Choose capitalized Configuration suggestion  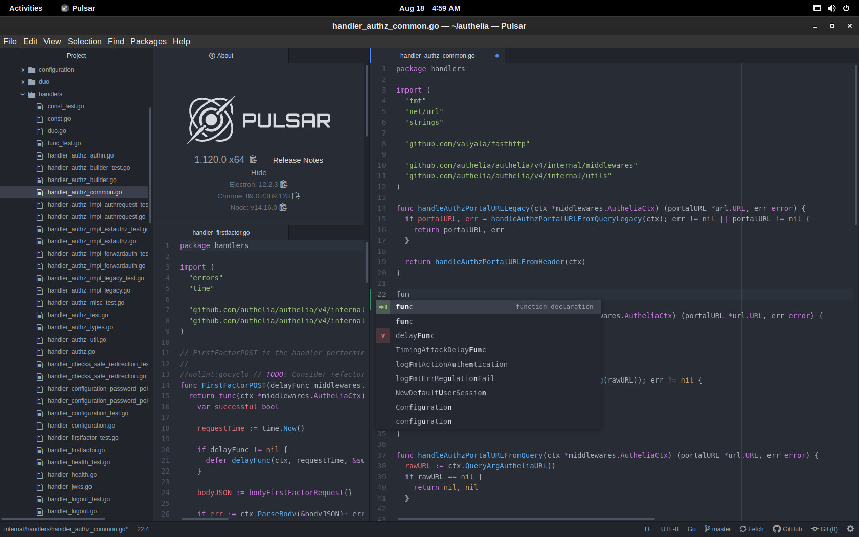pos(488,407)
